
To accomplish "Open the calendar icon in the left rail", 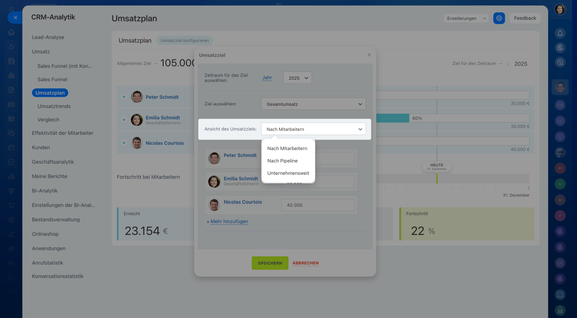I will point(11,148).
